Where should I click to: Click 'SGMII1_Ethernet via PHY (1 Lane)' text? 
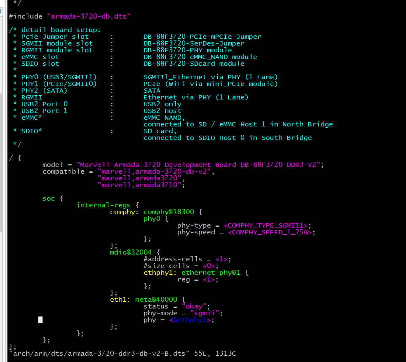pos(211,77)
